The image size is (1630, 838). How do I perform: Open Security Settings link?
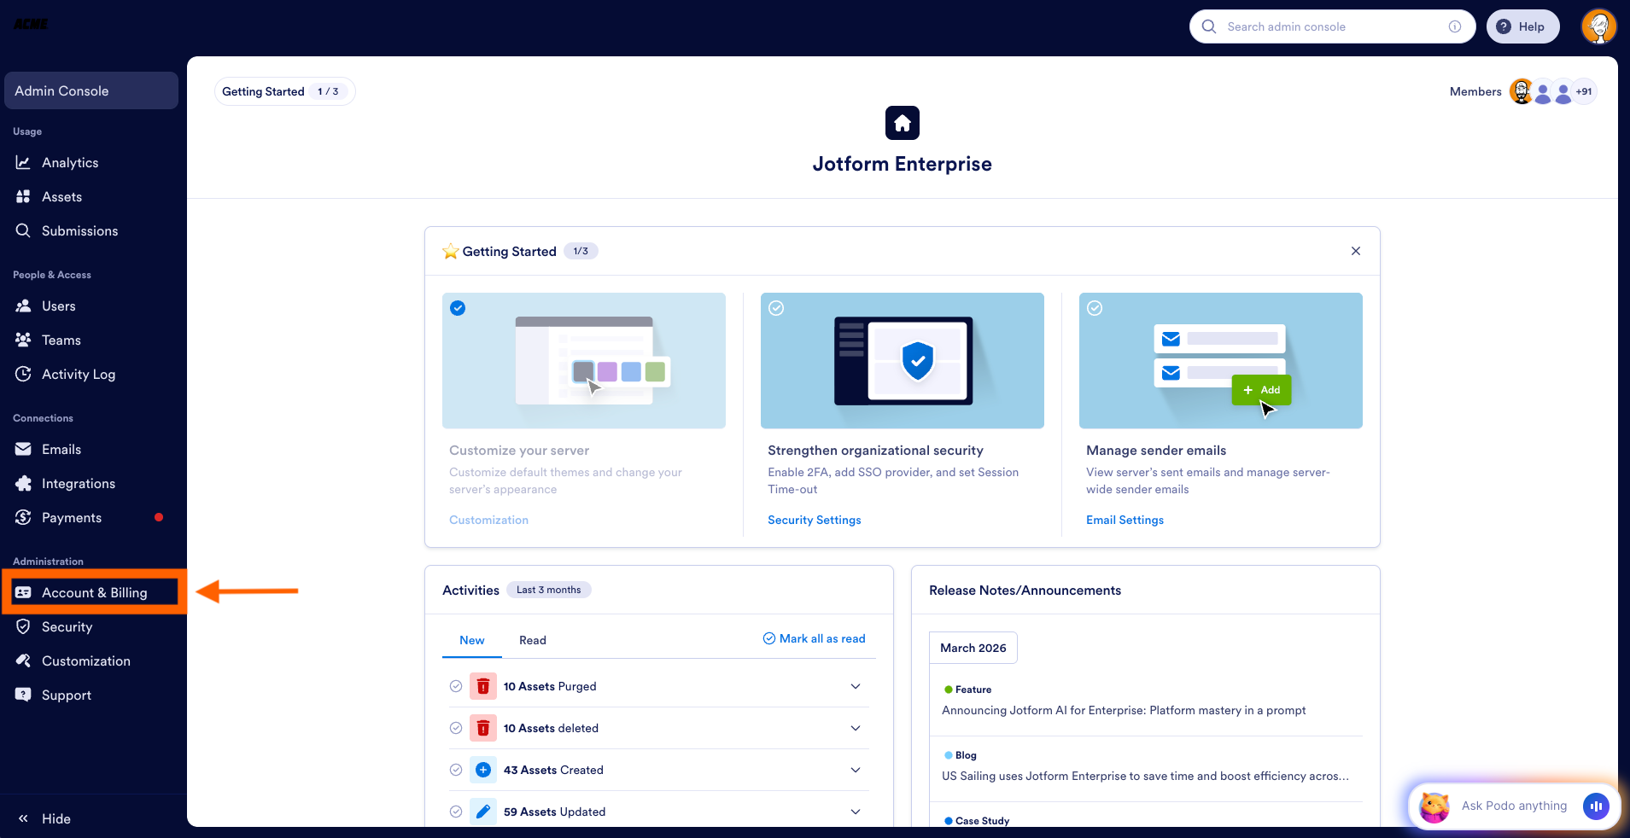click(x=814, y=520)
